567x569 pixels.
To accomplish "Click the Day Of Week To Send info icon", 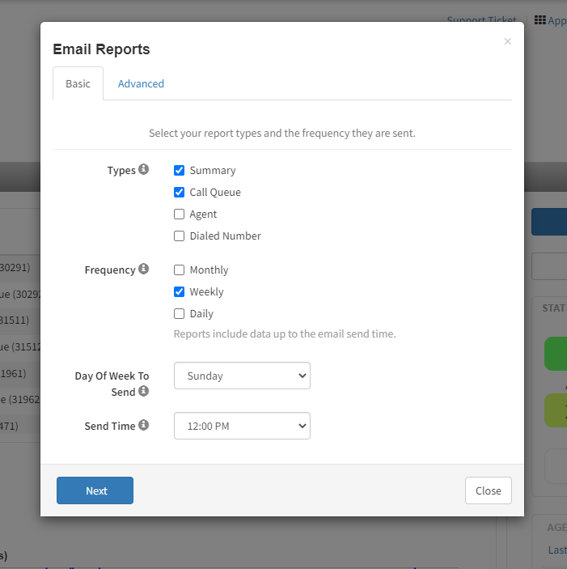I will (143, 391).
